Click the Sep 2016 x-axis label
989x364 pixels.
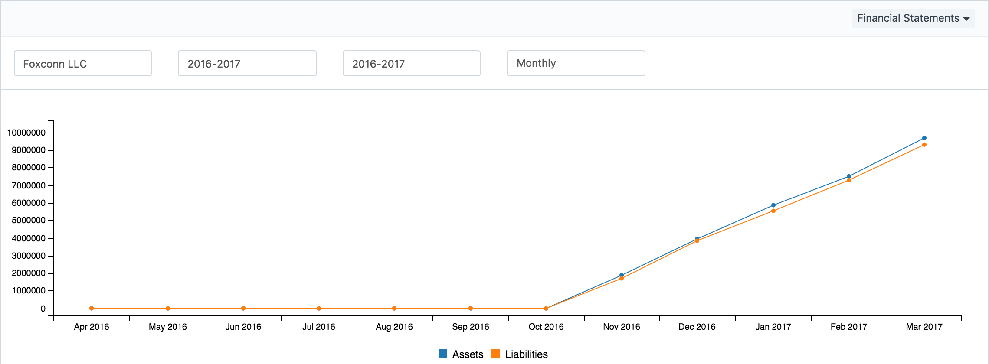pyautogui.click(x=470, y=327)
